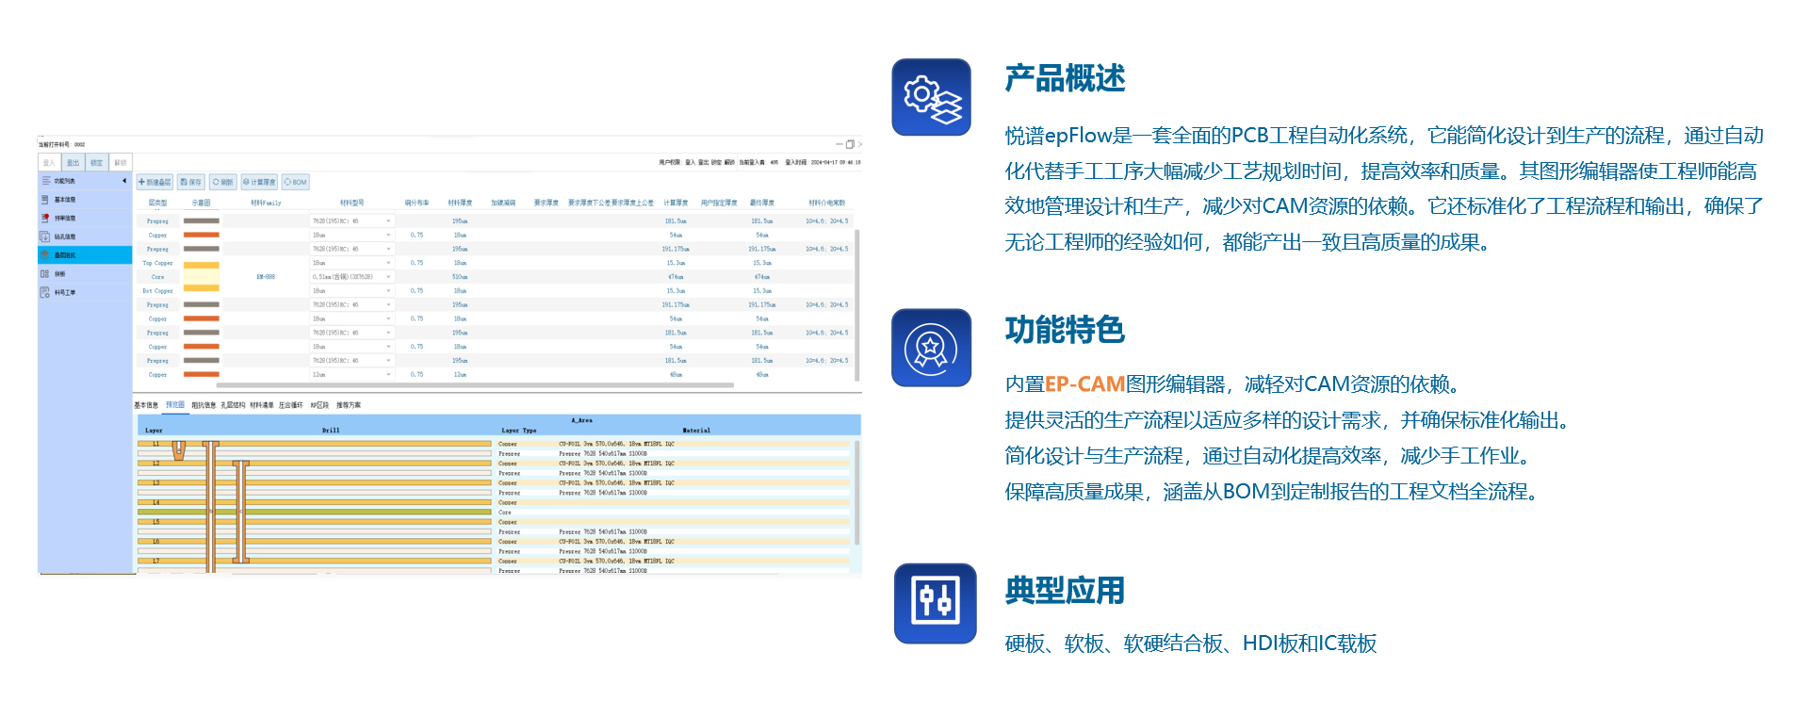Click the orange EP-CAM text

tap(1084, 384)
